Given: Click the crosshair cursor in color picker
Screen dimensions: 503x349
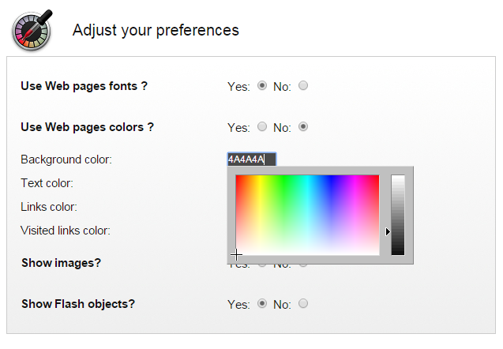Looking at the screenshot, I should (x=236, y=255).
